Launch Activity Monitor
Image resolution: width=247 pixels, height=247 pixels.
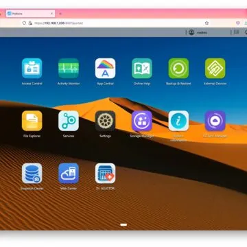[x=69, y=69]
